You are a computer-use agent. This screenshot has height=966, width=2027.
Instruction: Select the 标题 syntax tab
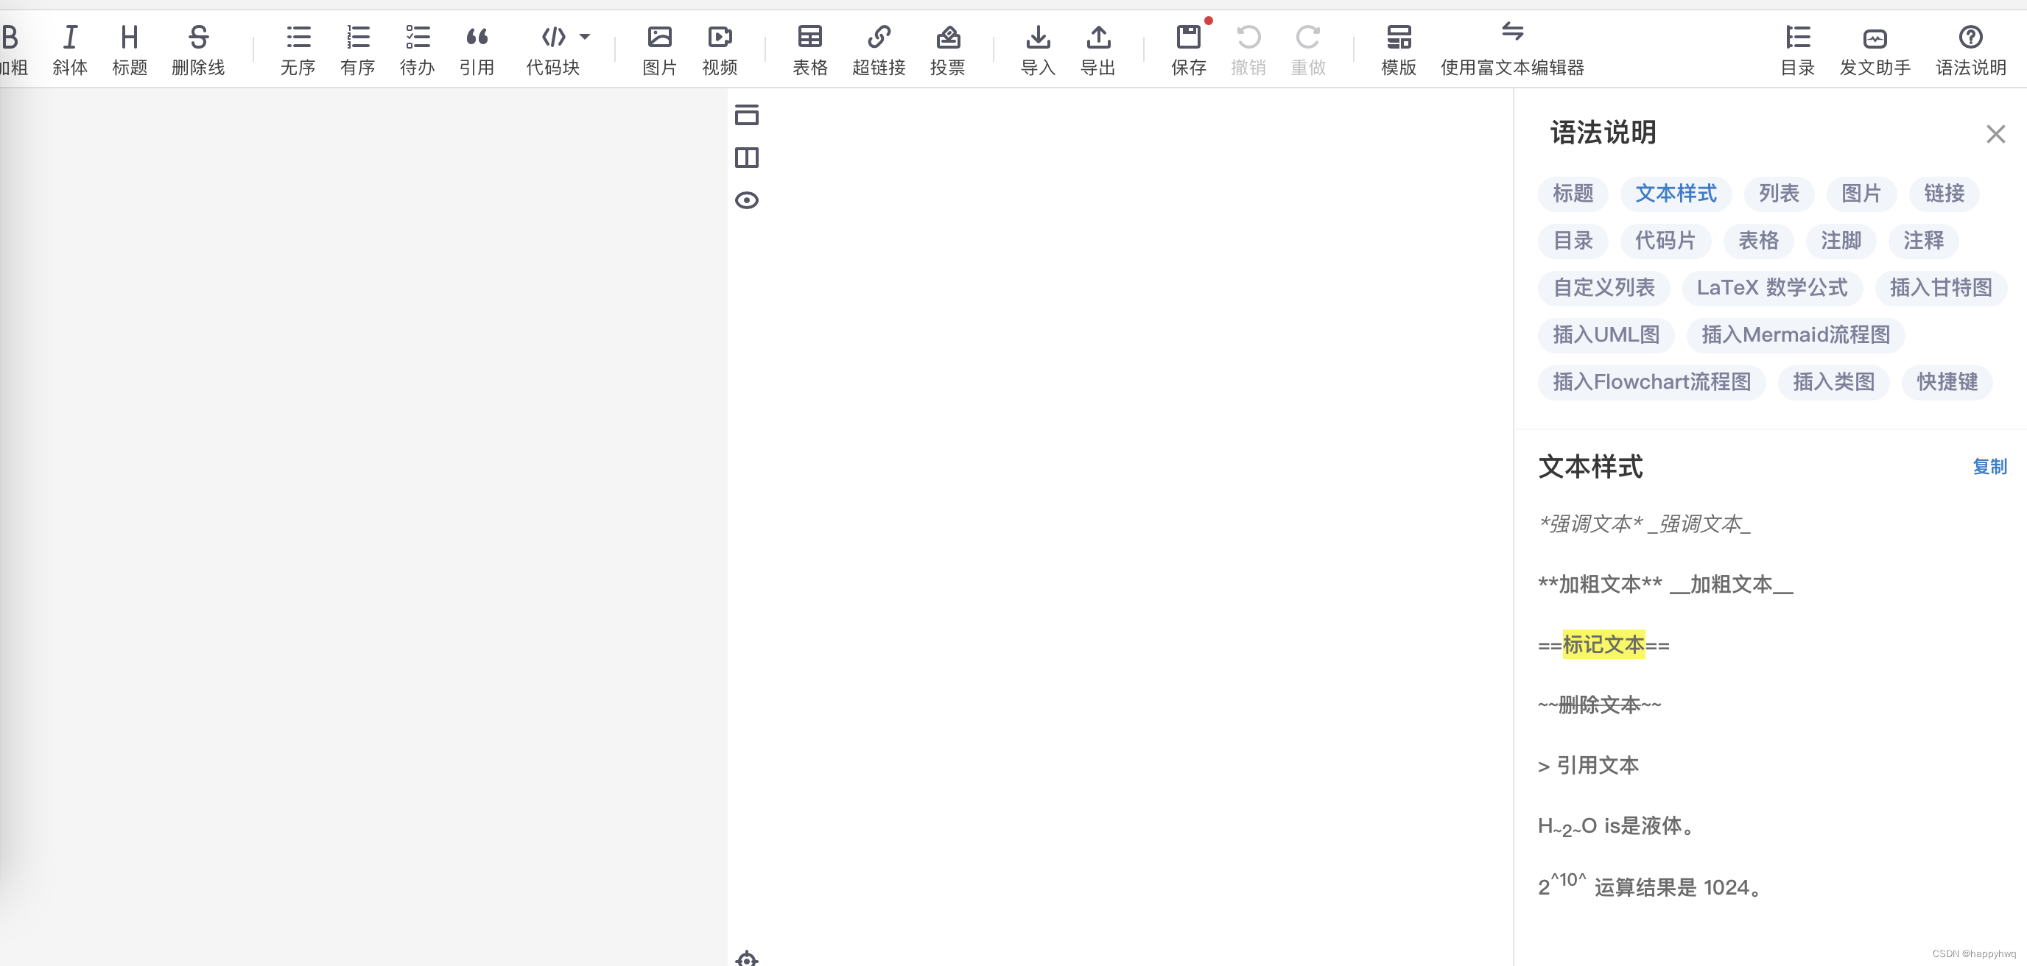click(x=1573, y=194)
